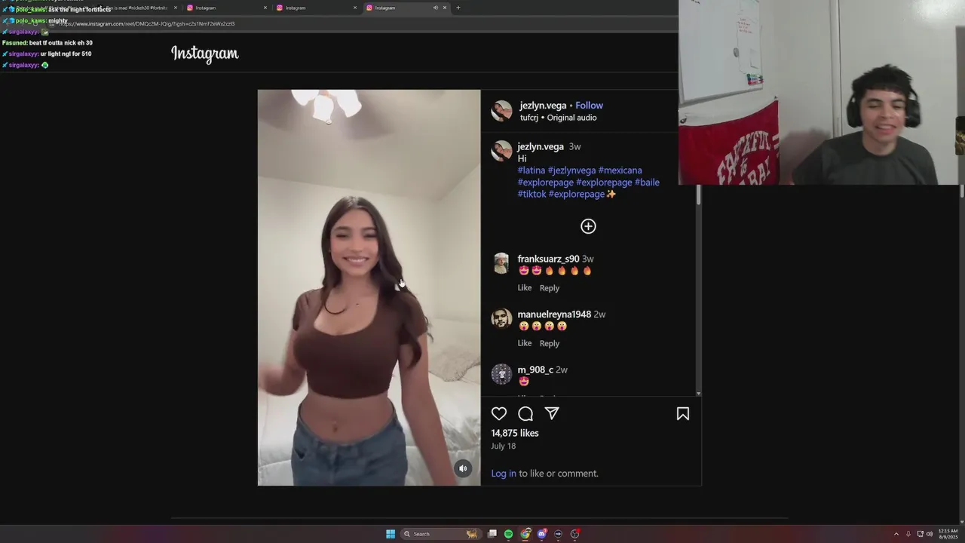Click the July 18 post date
Viewport: 965px width, 543px height.
[x=504, y=446]
